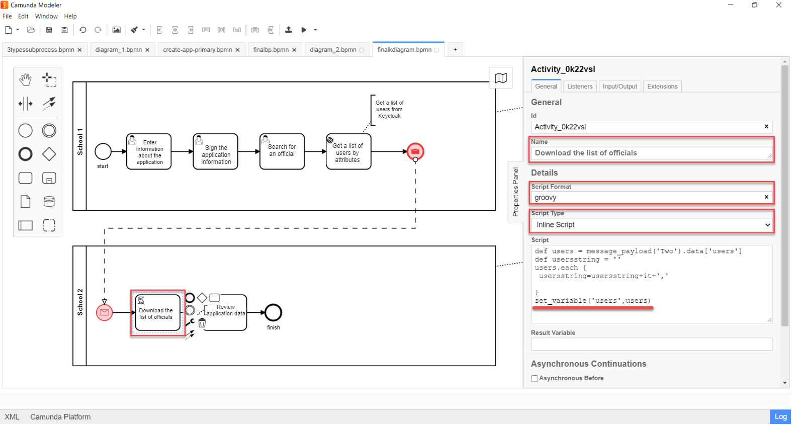Enable Asynchronous Before checkbox
The image size is (792, 425).
pyautogui.click(x=535, y=379)
